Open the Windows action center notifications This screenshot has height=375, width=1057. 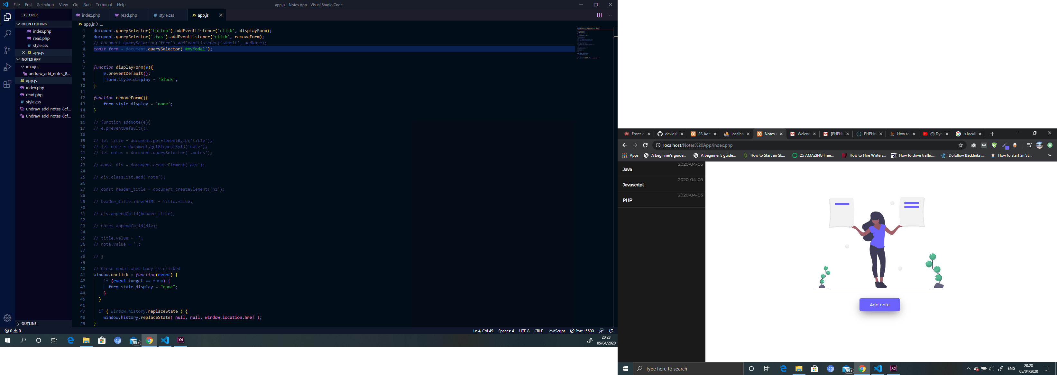(x=1046, y=369)
